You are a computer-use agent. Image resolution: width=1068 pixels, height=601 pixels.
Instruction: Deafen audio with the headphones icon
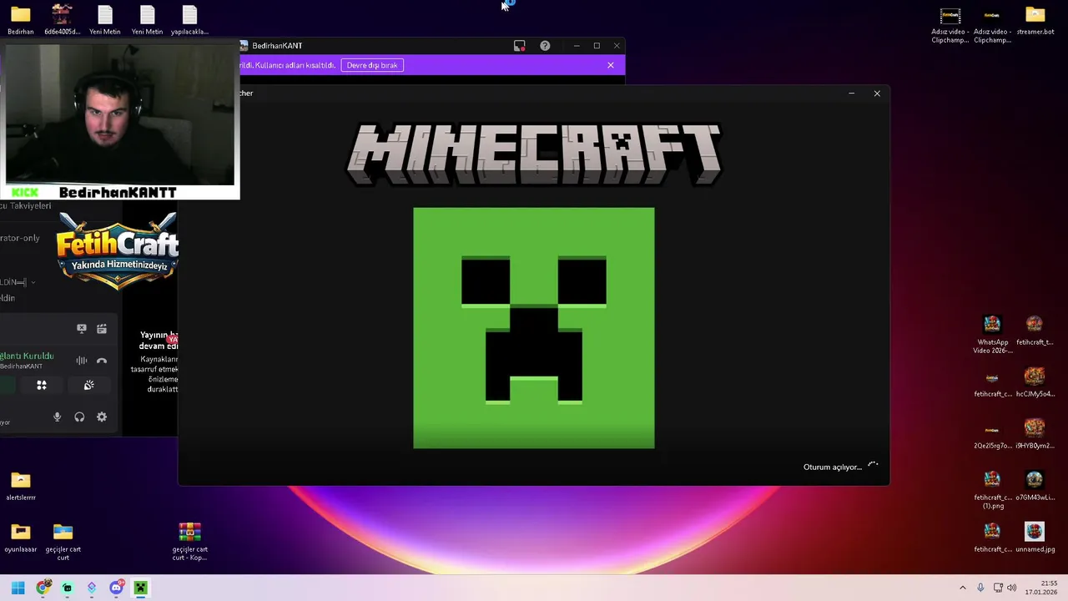pos(79,417)
